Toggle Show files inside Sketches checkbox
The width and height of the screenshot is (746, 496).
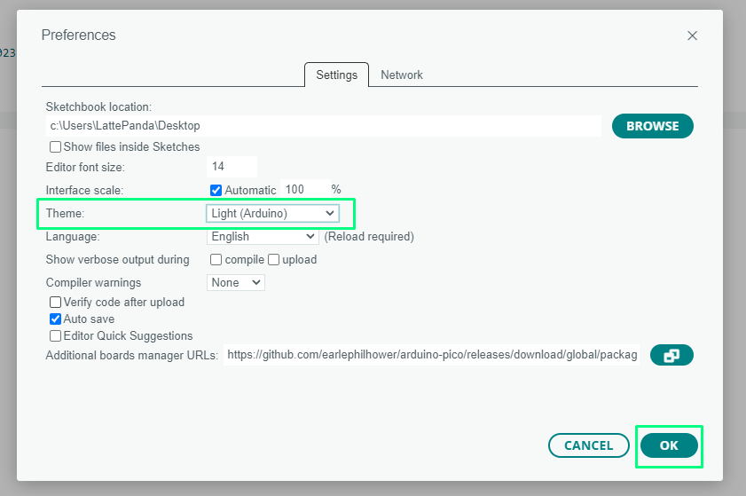click(x=55, y=146)
